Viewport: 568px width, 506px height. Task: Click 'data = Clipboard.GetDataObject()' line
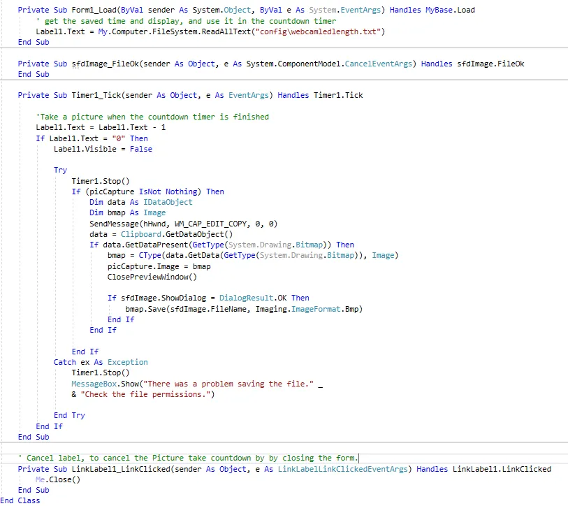[161, 235]
